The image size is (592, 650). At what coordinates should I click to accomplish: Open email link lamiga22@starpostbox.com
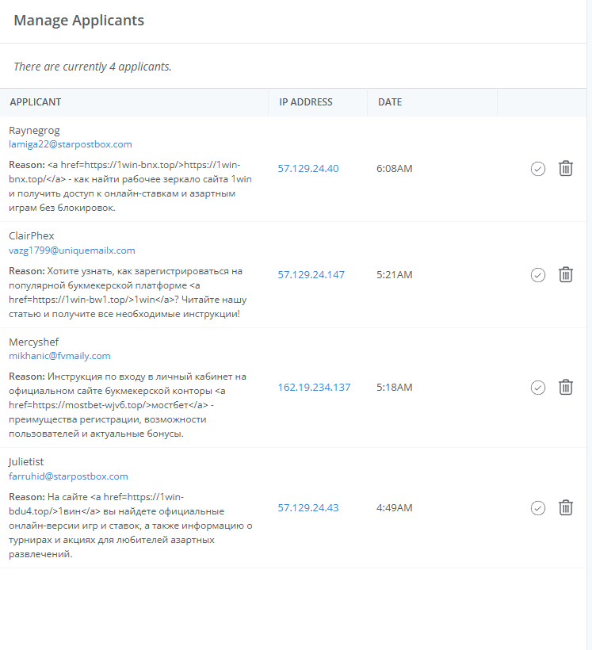point(71,144)
